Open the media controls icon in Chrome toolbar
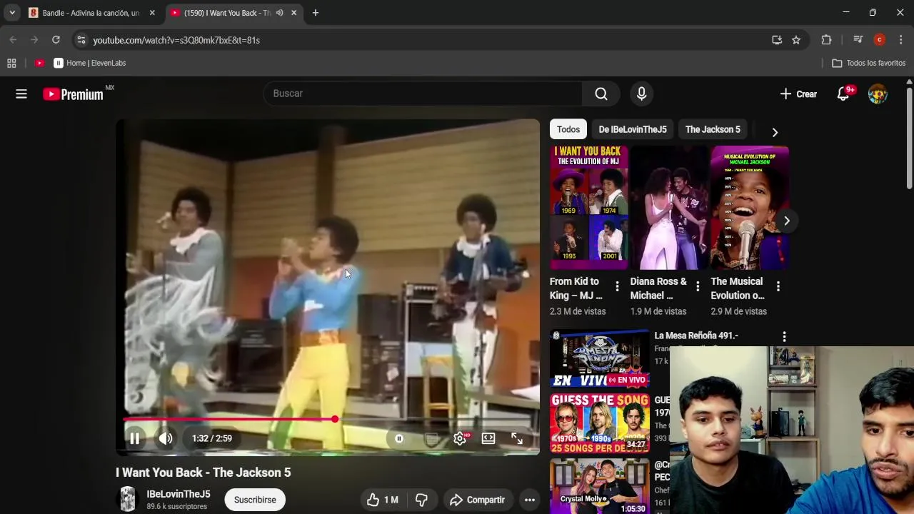The height and width of the screenshot is (514, 914). 858,40
